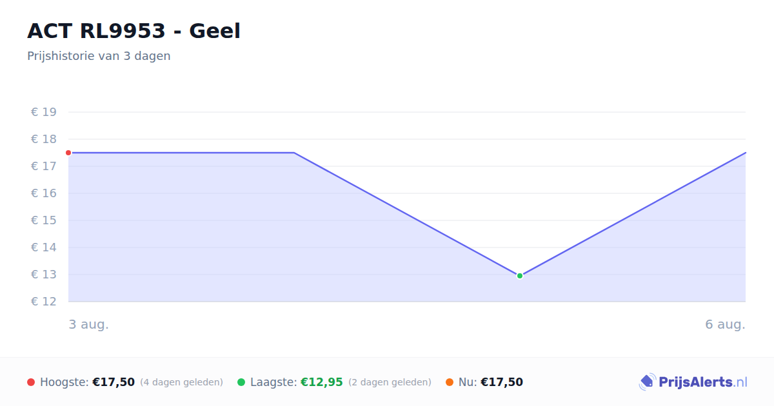The image size is (774, 406).
Task: Click the Prijshistorie van 3 dagen subtitle
Action: coord(99,56)
